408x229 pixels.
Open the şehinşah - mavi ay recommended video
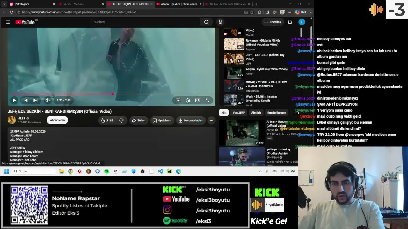click(x=242, y=156)
